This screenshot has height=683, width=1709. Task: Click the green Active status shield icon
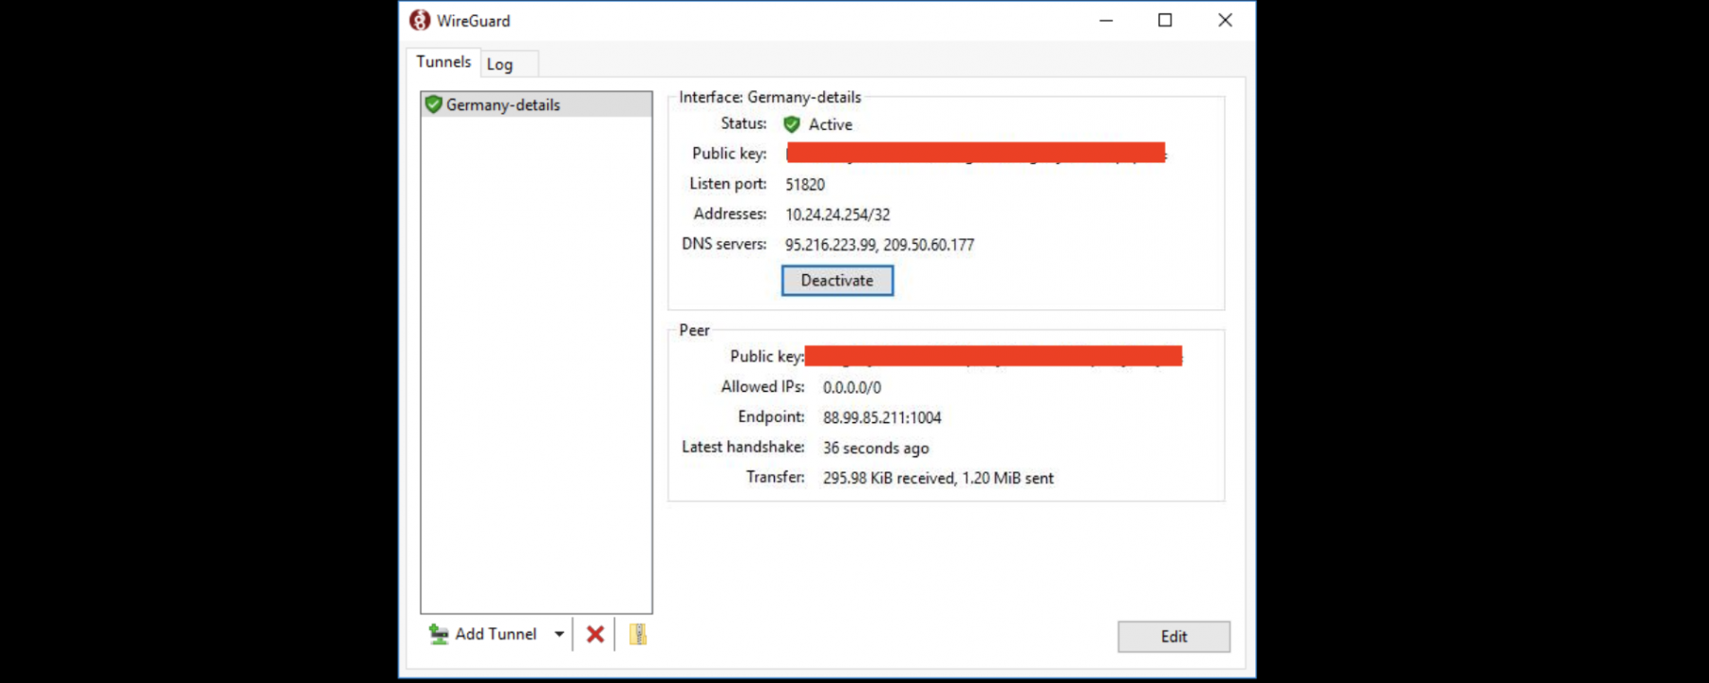tap(792, 124)
